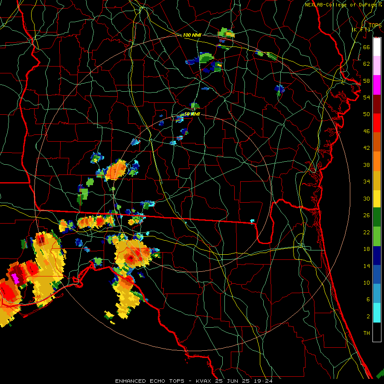Choose the cyan legend swatch
Screen dimensions: 384x384
[x=377, y=313]
